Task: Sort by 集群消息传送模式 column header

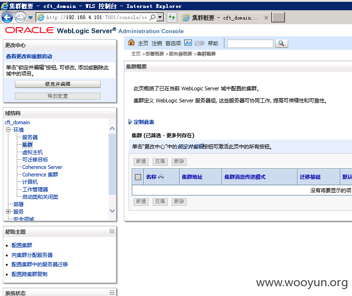Action: click(245, 177)
